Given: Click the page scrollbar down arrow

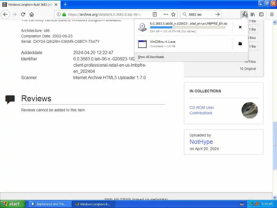Looking at the screenshot, I should click(x=275, y=197).
